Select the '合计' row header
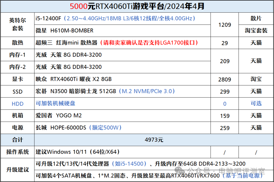Image resolution: width=274 pixels, height=182 pixels. click(x=18, y=140)
